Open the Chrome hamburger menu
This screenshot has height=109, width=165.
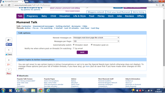[x=163, y=5]
